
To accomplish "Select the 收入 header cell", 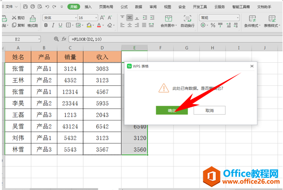I will [x=102, y=57].
